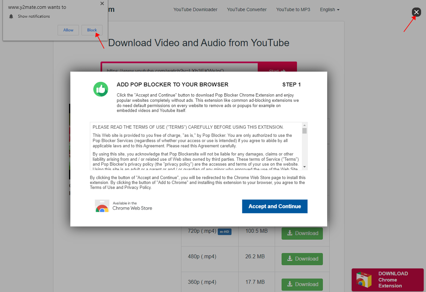This screenshot has width=426, height=292.
Task: Download the 480p mp4 video
Action: [302, 259]
